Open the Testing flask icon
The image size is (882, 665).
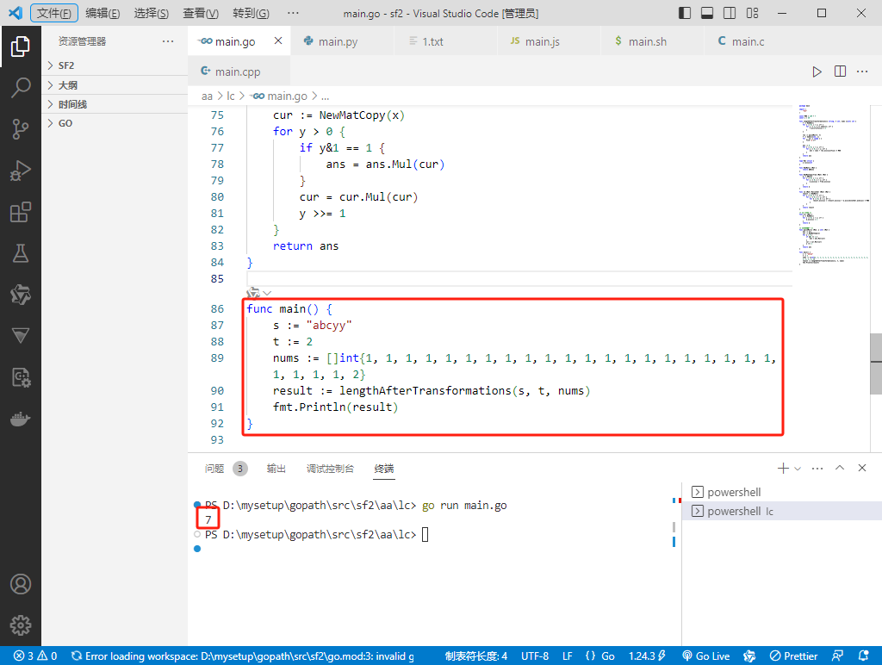point(21,254)
